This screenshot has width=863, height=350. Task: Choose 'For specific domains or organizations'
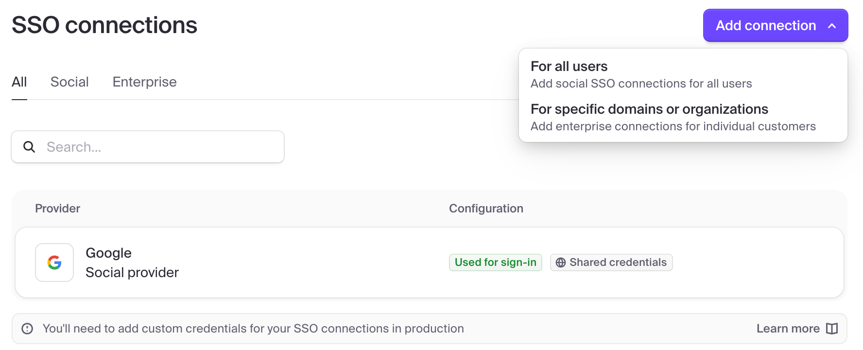(683, 117)
